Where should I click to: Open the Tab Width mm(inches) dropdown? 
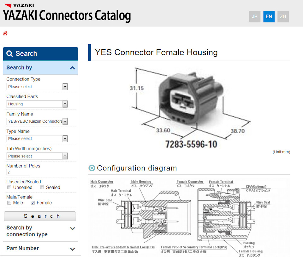pyautogui.click(x=37, y=156)
